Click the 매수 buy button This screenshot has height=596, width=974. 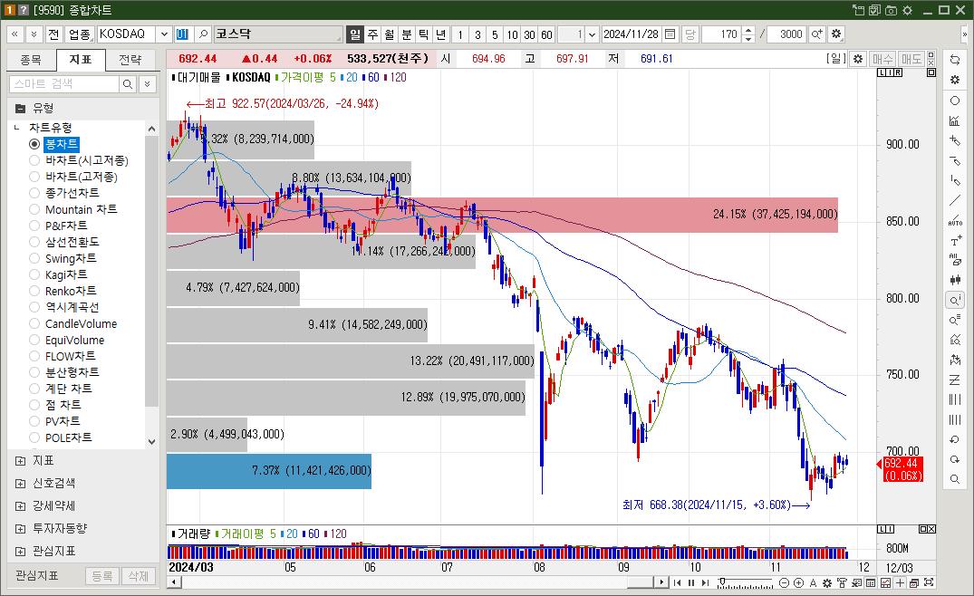[x=882, y=59]
